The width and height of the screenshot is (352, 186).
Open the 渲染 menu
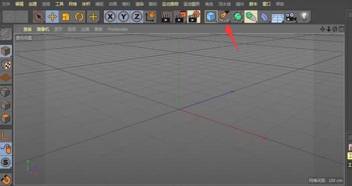(139, 4)
